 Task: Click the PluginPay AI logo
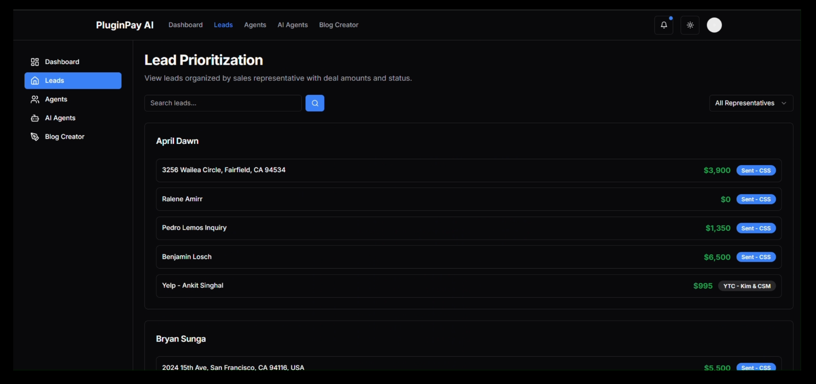pos(125,25)
